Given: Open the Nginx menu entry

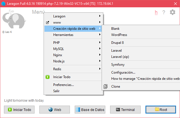Looking at the screenshot, I should point(73,55).
